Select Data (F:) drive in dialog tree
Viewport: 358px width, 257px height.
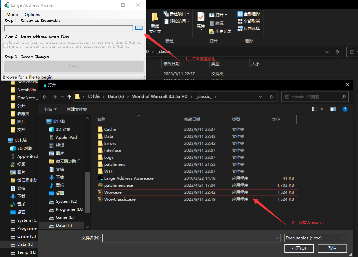click(61, 225)
